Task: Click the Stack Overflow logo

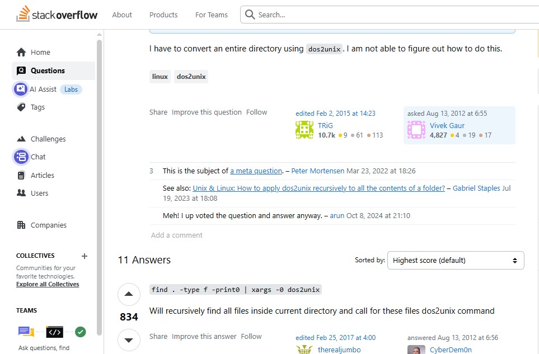Action: coord(57,15)
